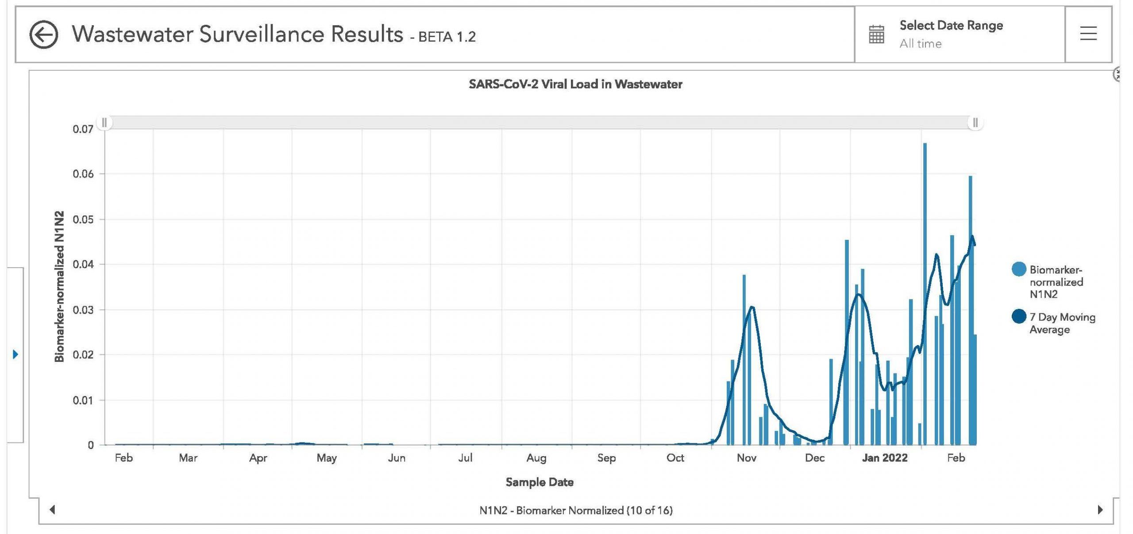This screenshot has width=1133, height=534.
Task: Click the calendar icon
Action: click(x=876, y=34)
